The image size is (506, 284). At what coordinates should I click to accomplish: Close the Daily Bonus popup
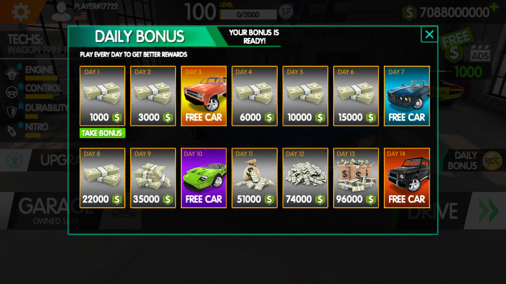point(429,34)
